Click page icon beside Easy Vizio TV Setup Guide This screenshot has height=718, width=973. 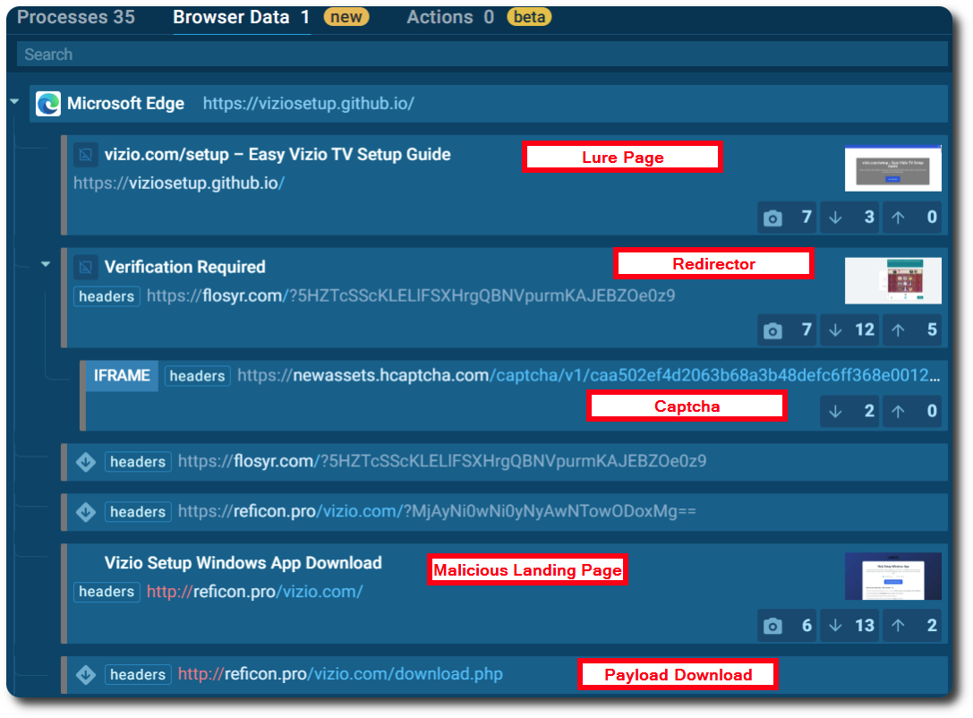[86, 155]
